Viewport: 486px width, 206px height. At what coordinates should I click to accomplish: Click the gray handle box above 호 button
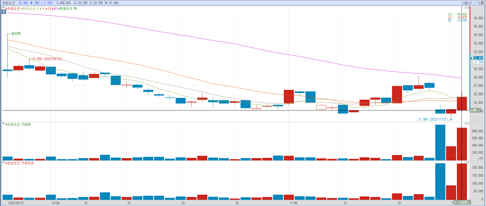pyautogui.click(x=4, y=8)
